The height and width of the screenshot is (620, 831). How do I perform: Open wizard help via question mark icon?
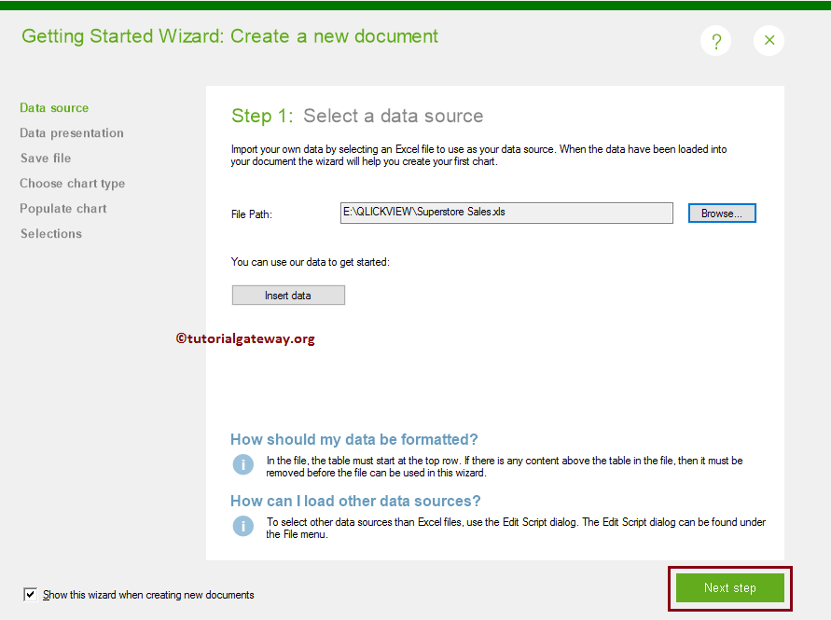715,40
